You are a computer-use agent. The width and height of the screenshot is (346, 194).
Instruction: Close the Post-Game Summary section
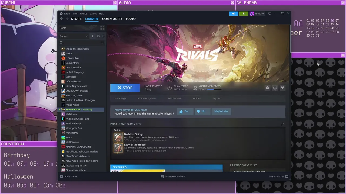click(282, 124)
